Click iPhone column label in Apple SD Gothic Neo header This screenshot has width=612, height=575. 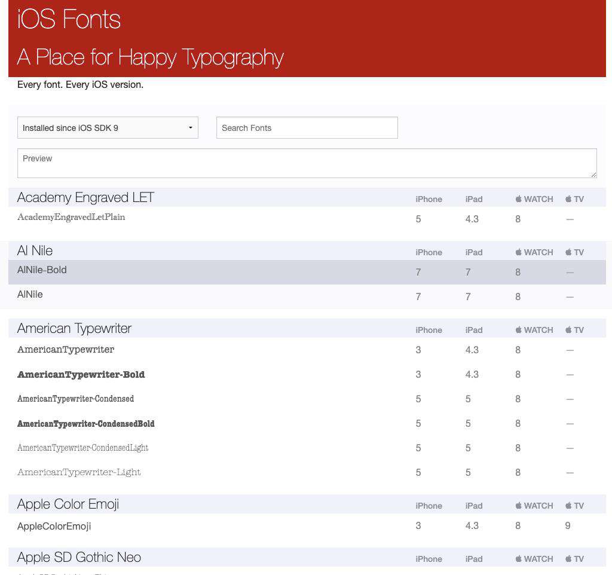click(429, 559)
